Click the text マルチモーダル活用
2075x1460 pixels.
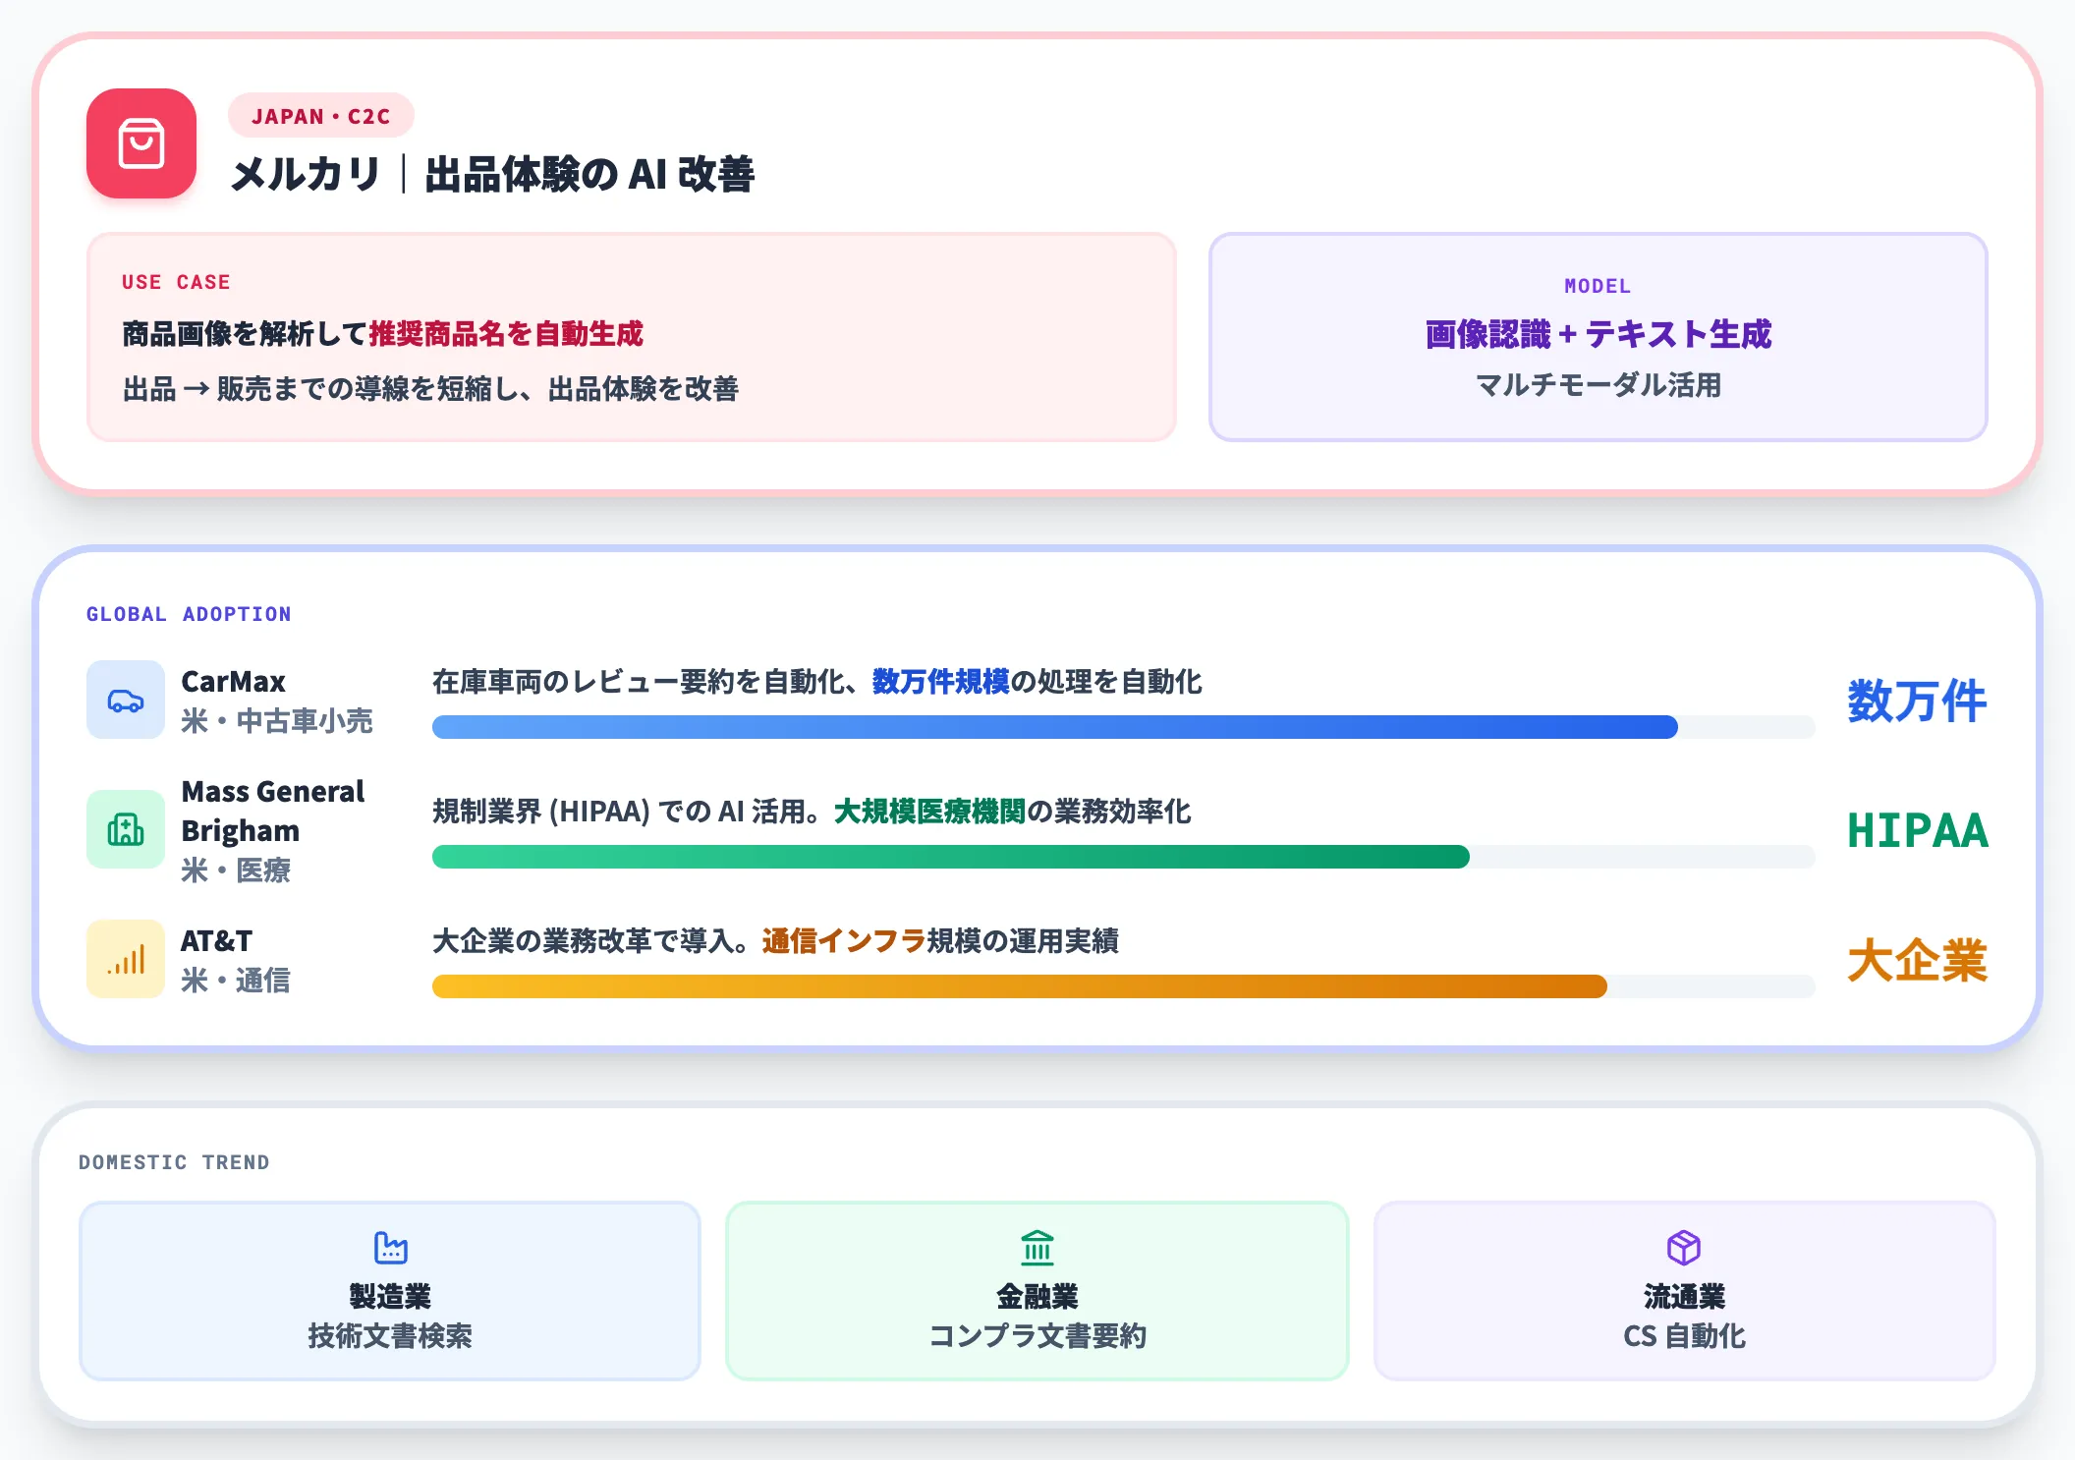pyautogui.click(x=1598, y=385)
